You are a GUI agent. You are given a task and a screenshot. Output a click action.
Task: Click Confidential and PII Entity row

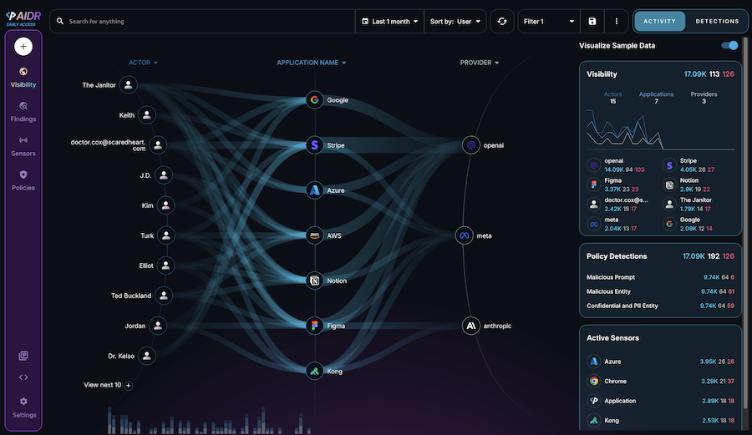[660, 306]
